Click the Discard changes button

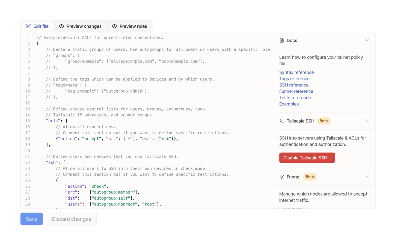[71, 219]
